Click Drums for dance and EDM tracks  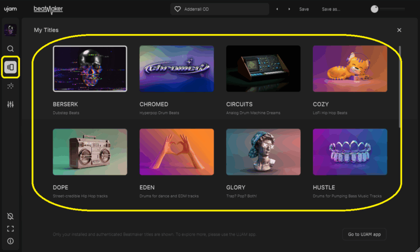coord(169,196)
